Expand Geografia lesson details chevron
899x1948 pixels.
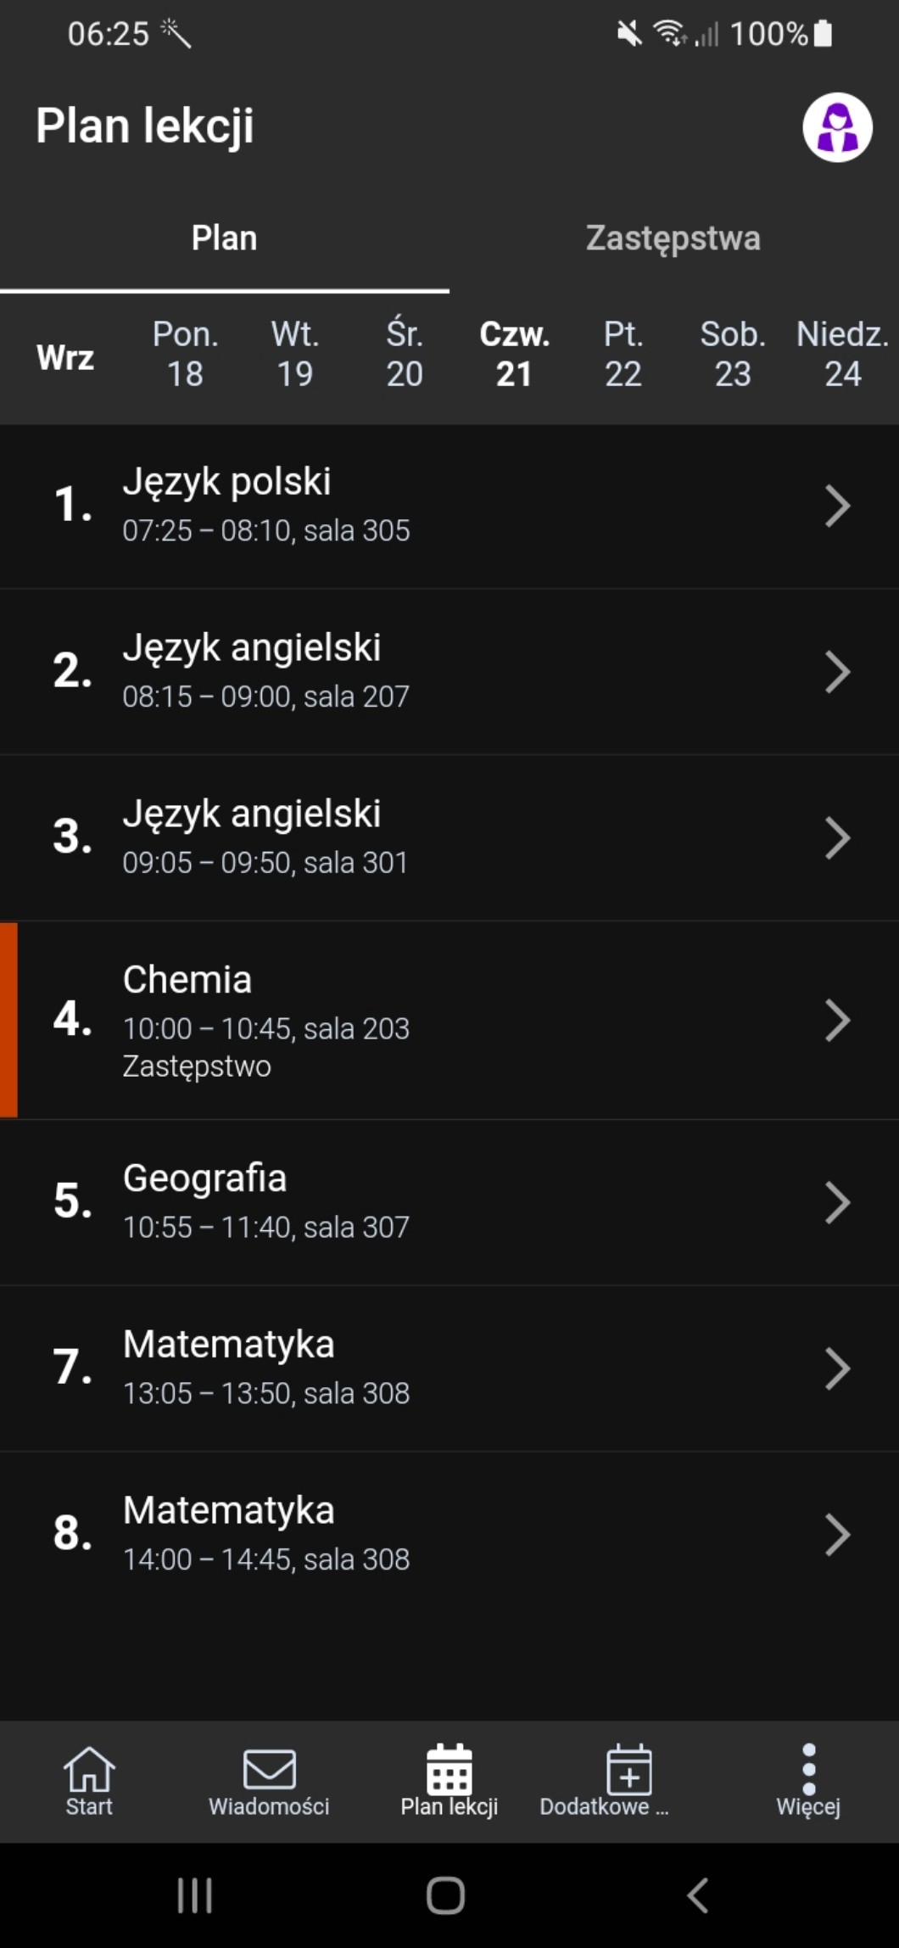click(837, 1202)
